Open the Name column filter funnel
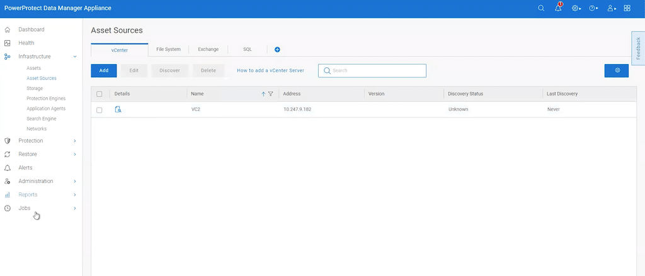Screen dimensions: 645x276 point(270,94)
